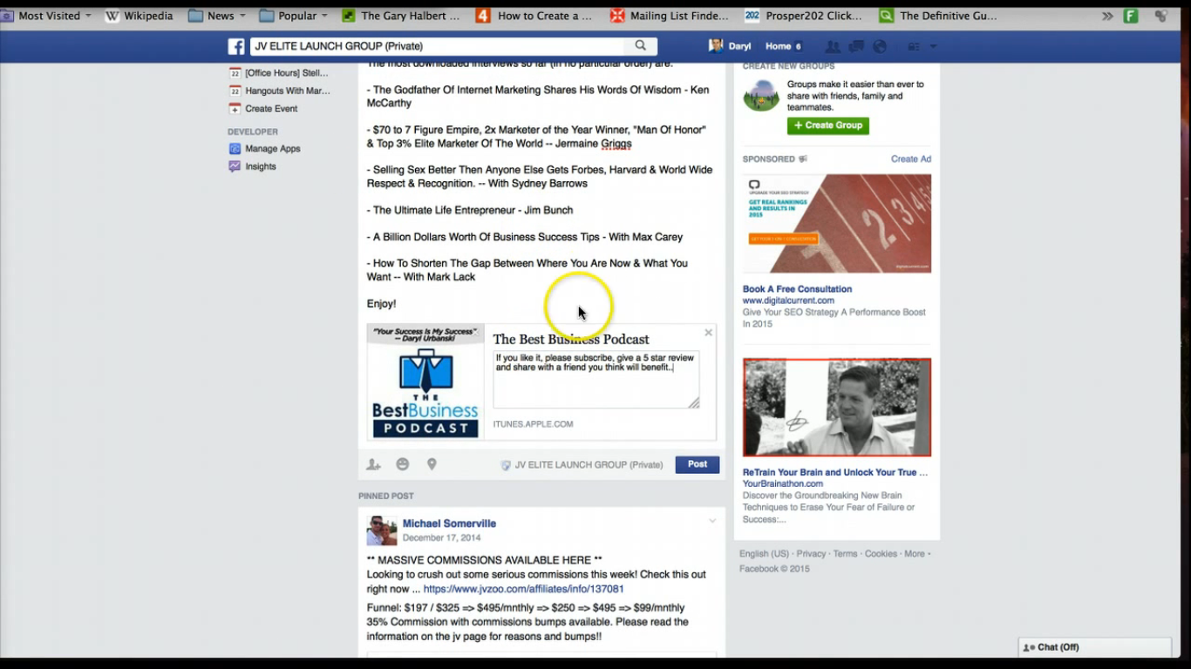Click Michael Somerville's avatar

pyautogui.click(x=382, y=530)
